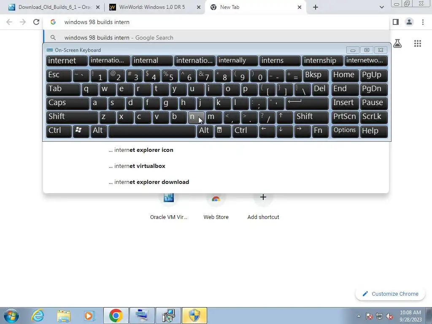Open the Google apps grid
Image resolution: width=432 pixels, height=324 pixels.
point(418,43)
